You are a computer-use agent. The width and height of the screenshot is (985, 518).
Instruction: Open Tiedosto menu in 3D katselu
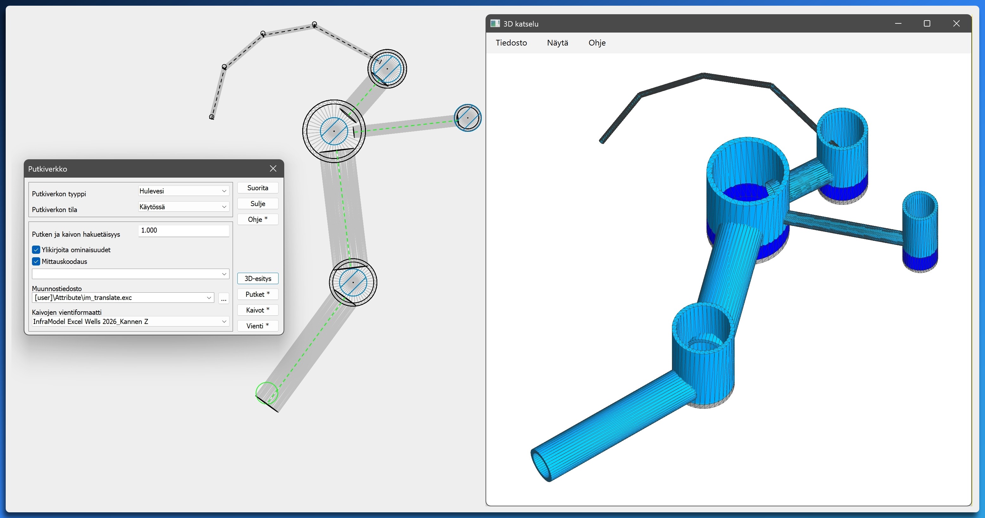tap(511, 43)
